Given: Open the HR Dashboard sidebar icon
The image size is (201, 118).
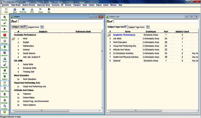Looking at the screenshot, I should (5, 42).
